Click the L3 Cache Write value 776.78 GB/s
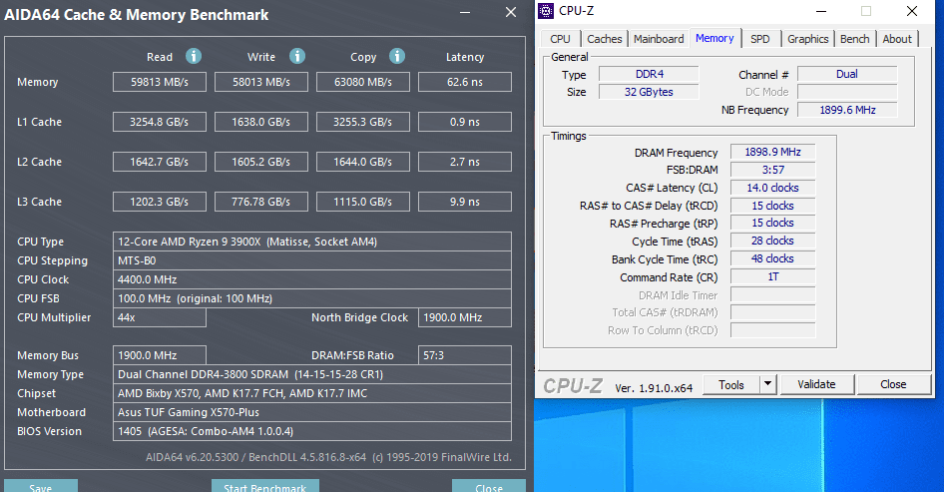This screenshot has width=944, height=492. (261, 202)
